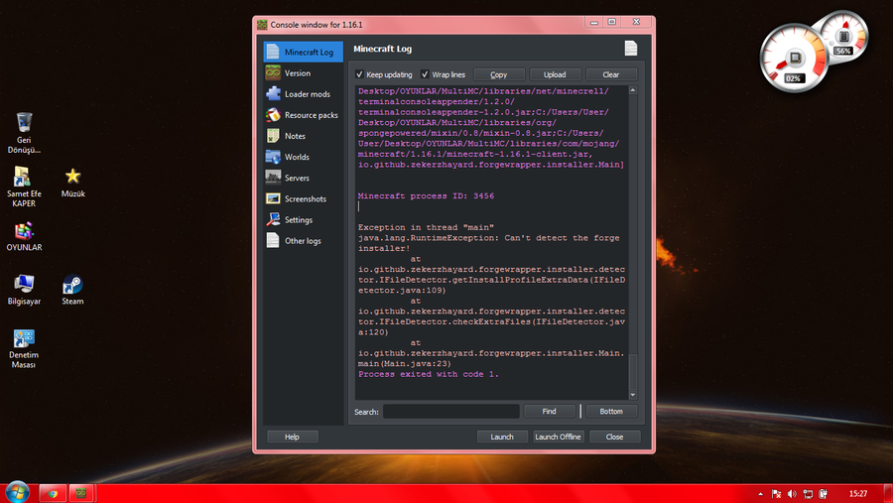Select the Samet Efe KAPER desktop shortcut
893x503 pixels.
(24, 187)
